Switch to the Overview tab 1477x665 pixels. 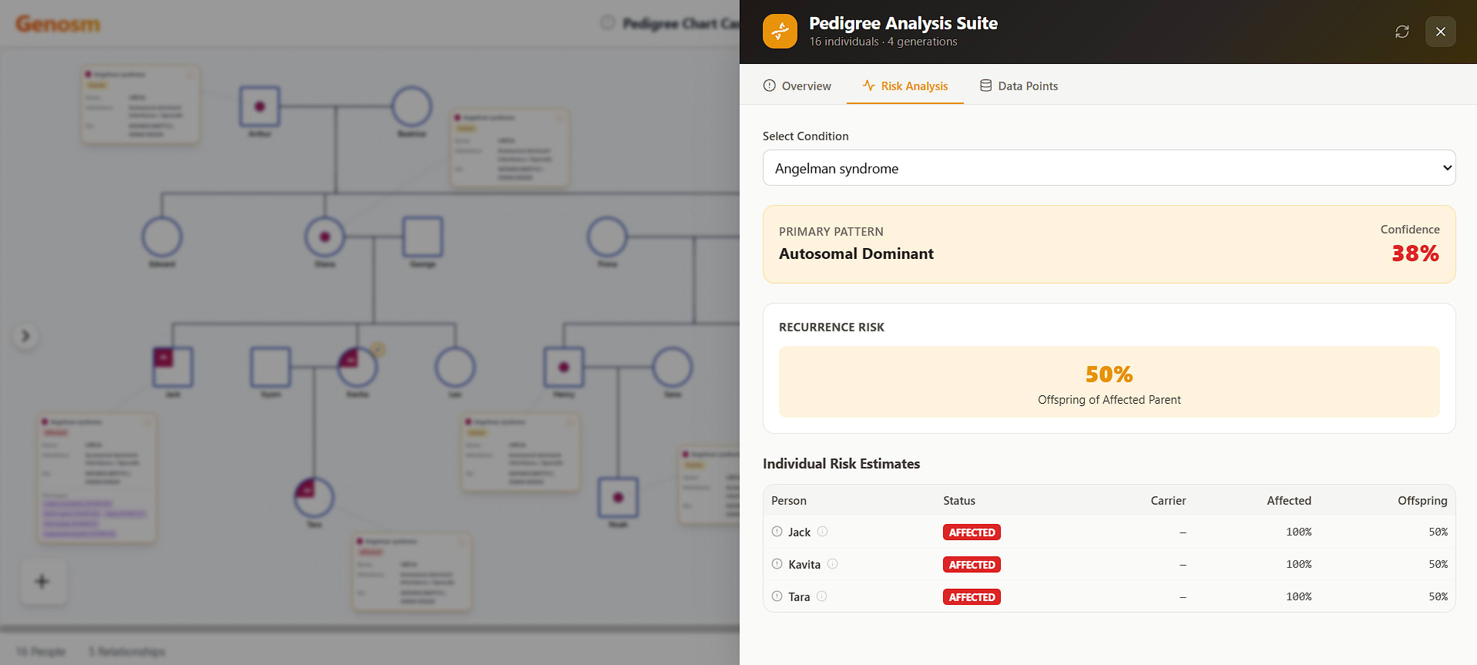tap(797, 86)
